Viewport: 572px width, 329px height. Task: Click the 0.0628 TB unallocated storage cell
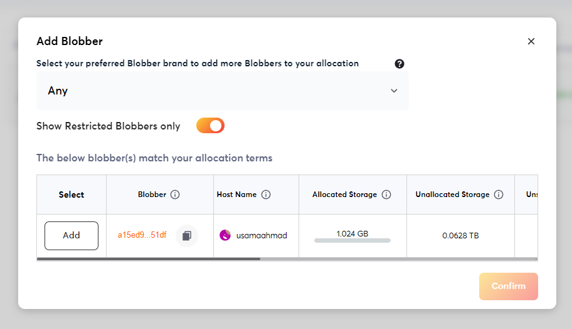[x=460, y=236]
